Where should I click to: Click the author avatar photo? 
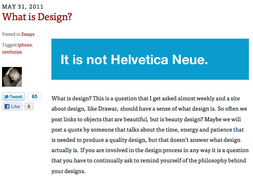tap(12, 77)
